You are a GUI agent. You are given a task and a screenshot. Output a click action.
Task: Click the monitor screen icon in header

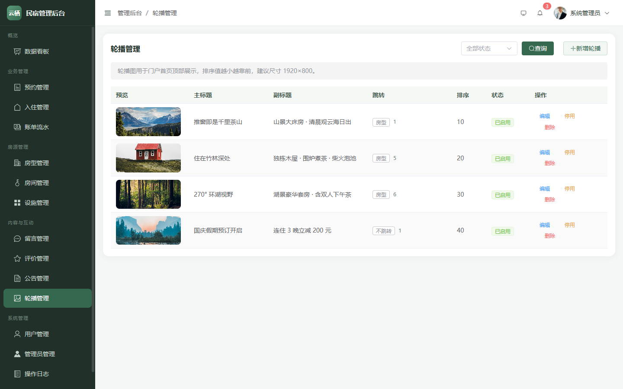tap(523, 13)
